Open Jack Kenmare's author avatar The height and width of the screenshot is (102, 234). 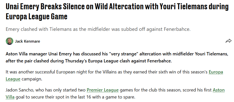(10, 41)
